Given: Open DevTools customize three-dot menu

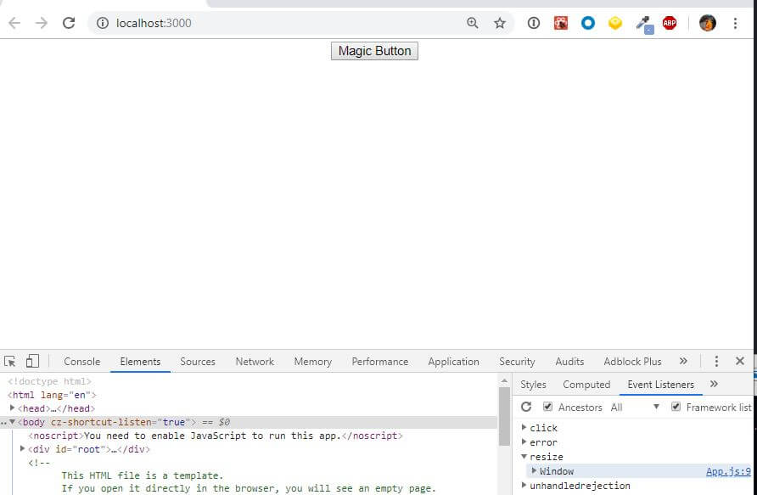Looking at the screenshot, I should click(x=716, y=361).
